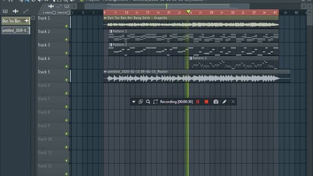The width and height of the screenshot is (313, 176).
Task: Mute Track 6 with its green switch
Action: (67, 93)
